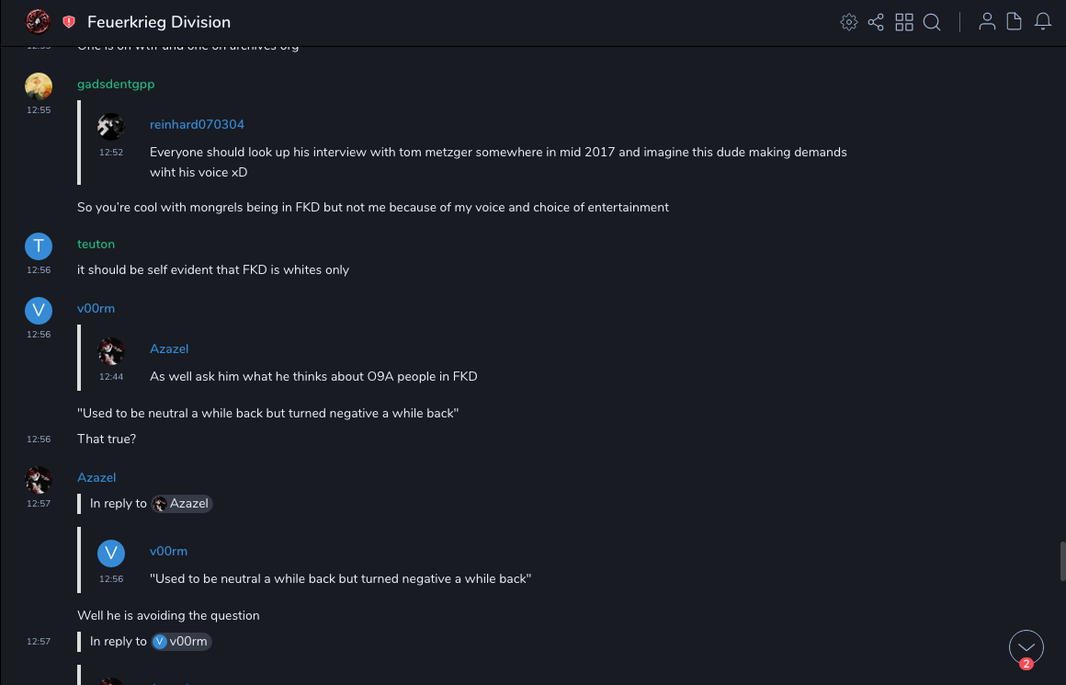The image size is (1066, 685).
Task: Click the v00rm mention in the reply line
Action: click(182, 642)
